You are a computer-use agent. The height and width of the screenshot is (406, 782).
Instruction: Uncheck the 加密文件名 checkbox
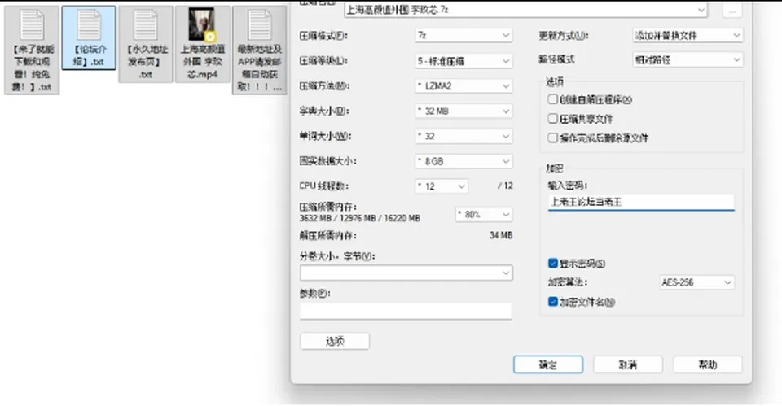click(x=552, y=301)
